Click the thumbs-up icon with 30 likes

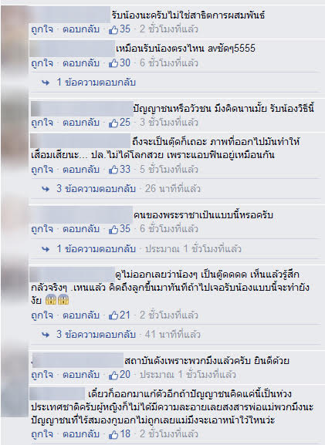(113, 63)
